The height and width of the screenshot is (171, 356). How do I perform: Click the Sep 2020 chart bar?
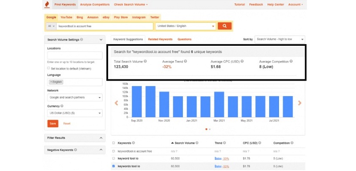pyautogui.click(x=137, y=102)
